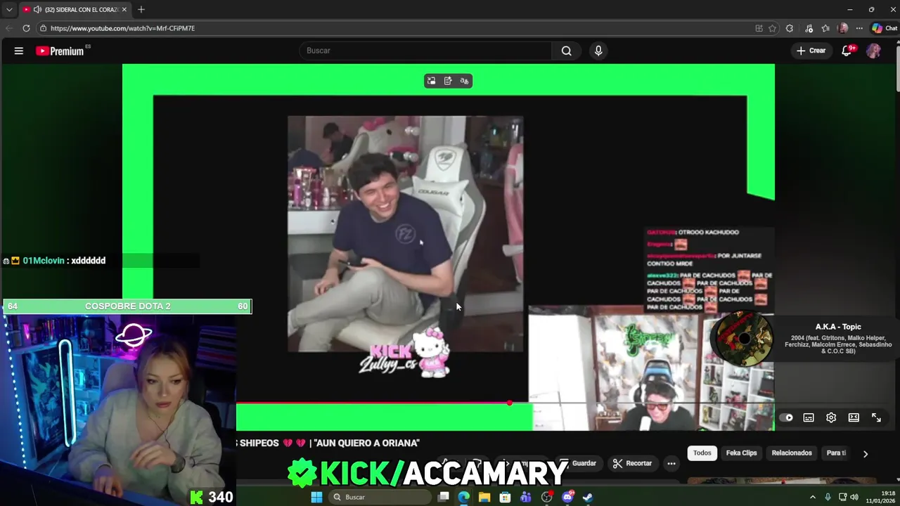
Task: Click the Guardar button
Action: (578, 463)
